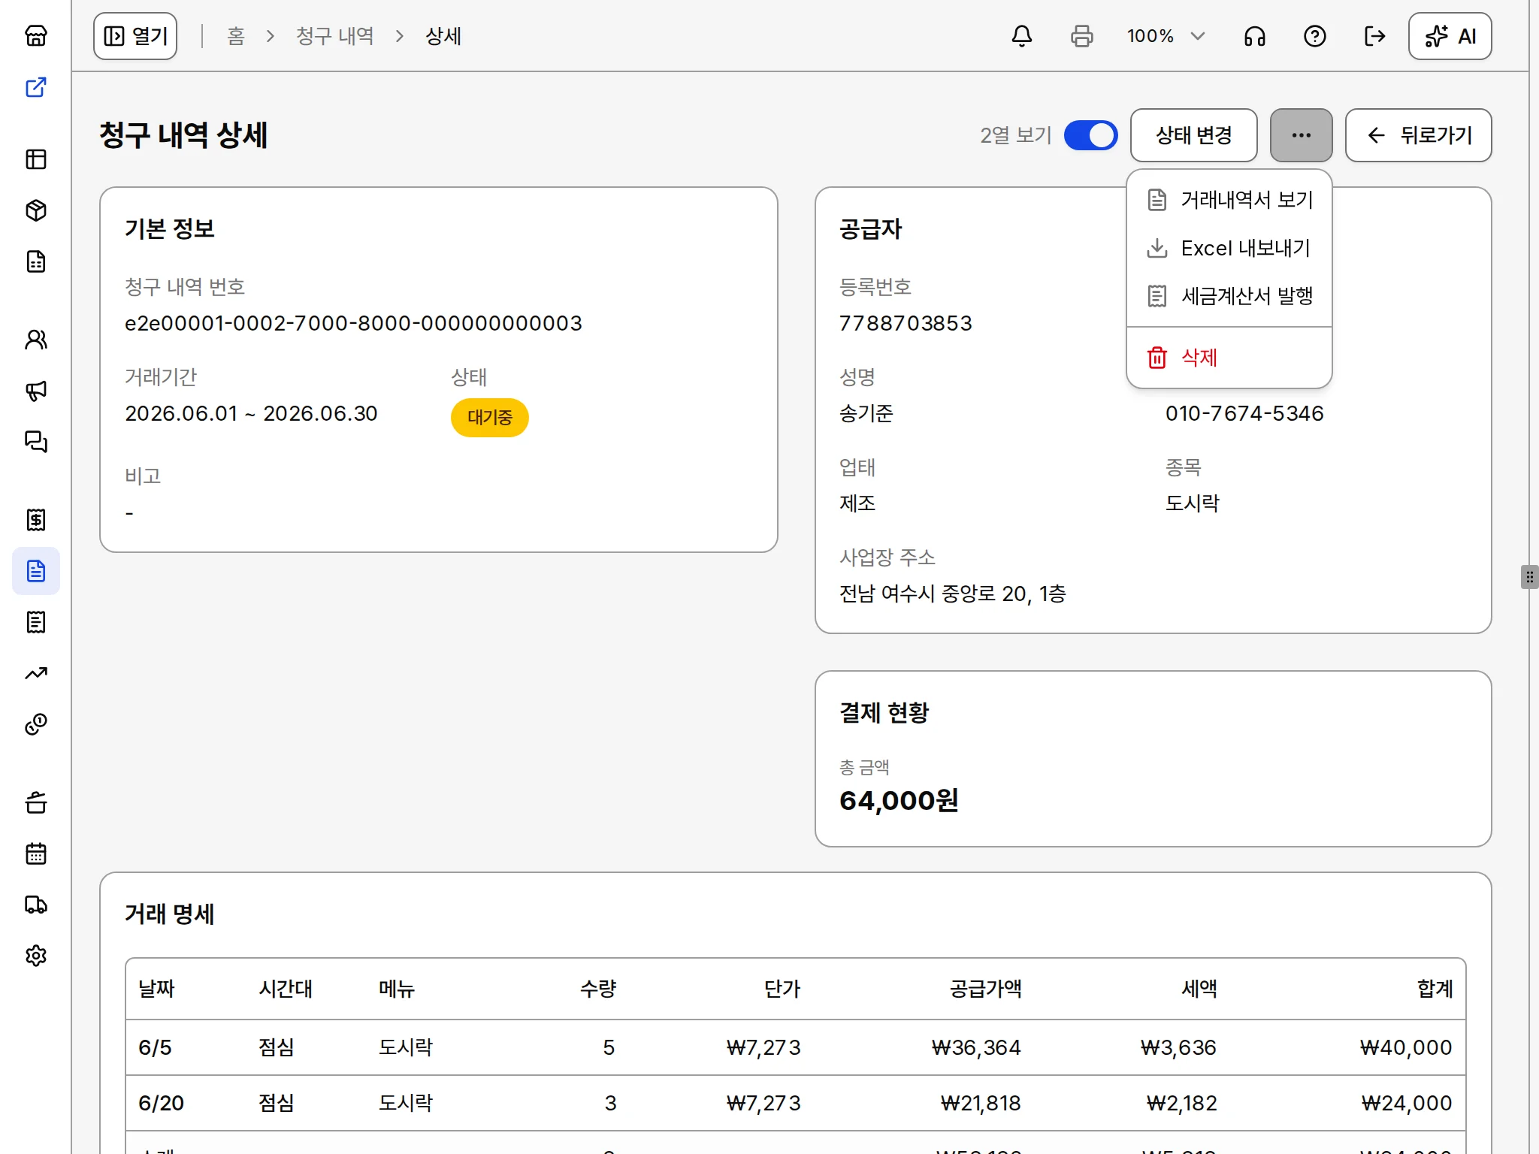
Task: Open the store icon in sidebar
Action: click(36, 35)
